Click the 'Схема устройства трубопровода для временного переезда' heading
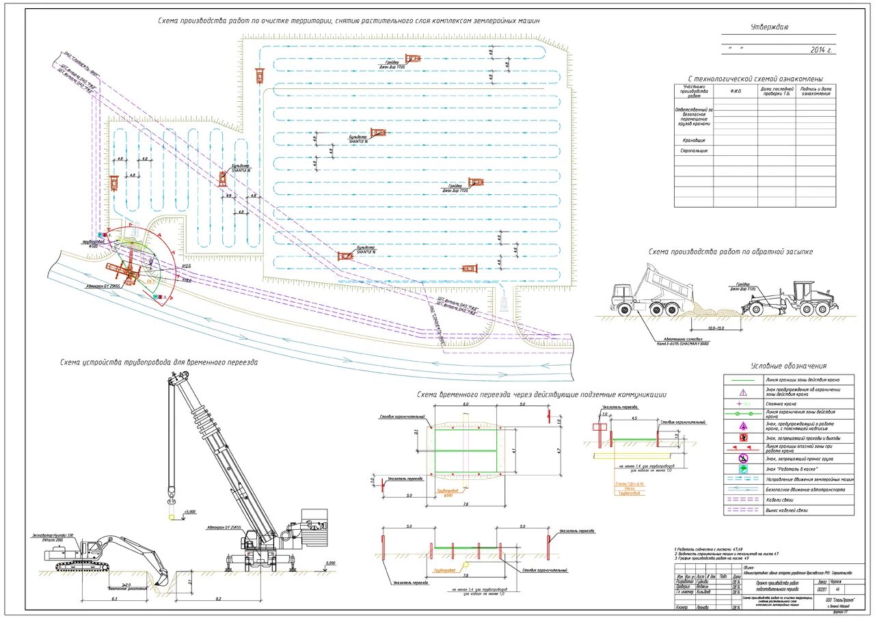Viewport: 875px width, 618px height. (x=159, y=362)
